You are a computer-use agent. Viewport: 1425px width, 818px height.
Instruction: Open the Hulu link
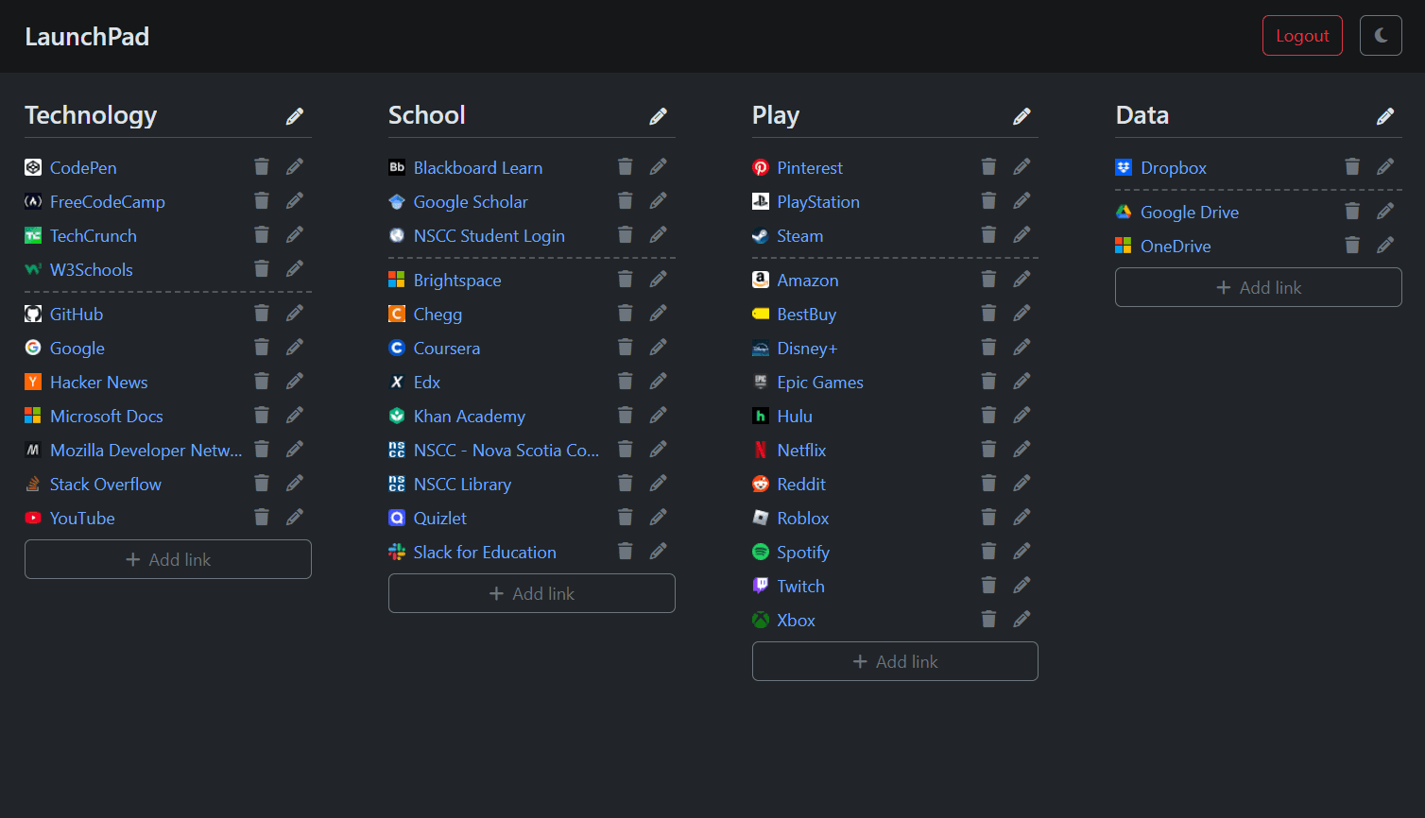(x=795, y=416)
